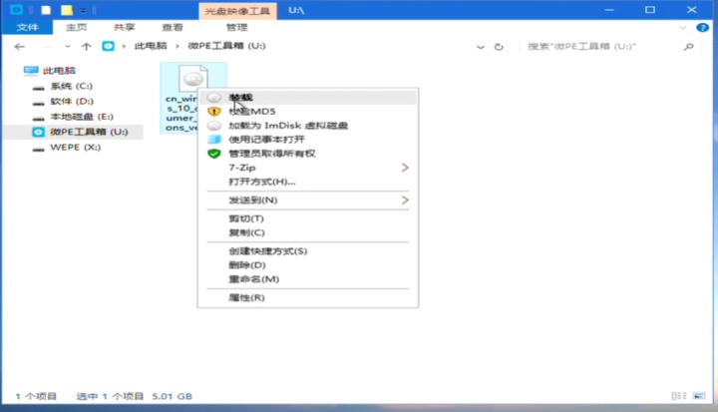Click the quick access properties icon
Screen dimensions: 718x412
tap(46, 10)
